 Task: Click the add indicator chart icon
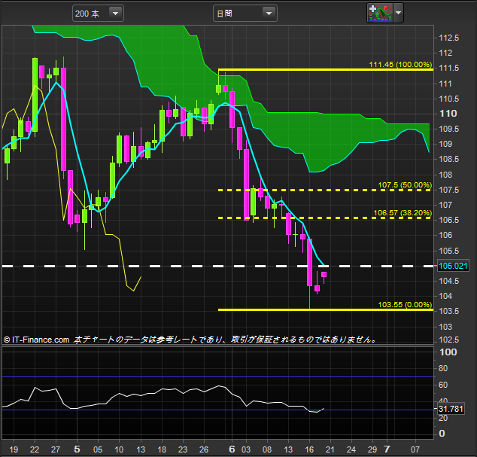pyautogui.click(x=380, y=13)
